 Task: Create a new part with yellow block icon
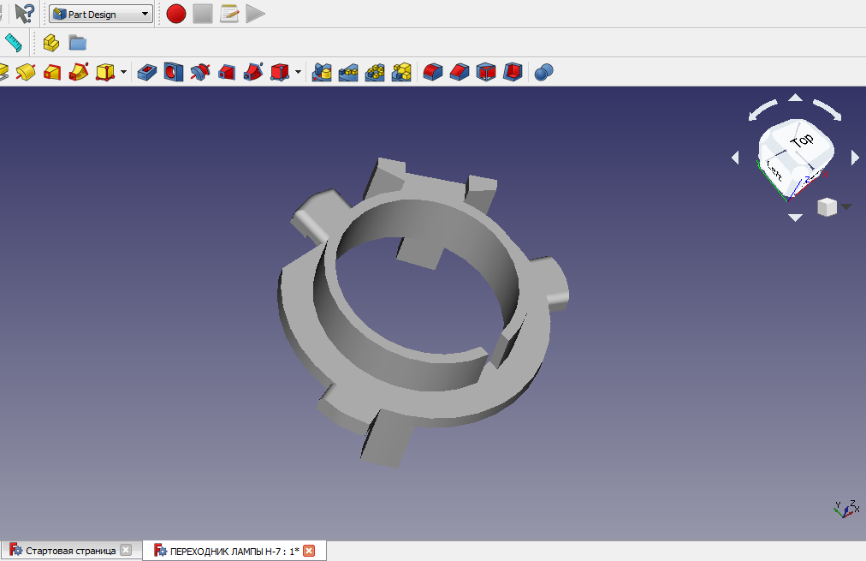pos(51,42)
